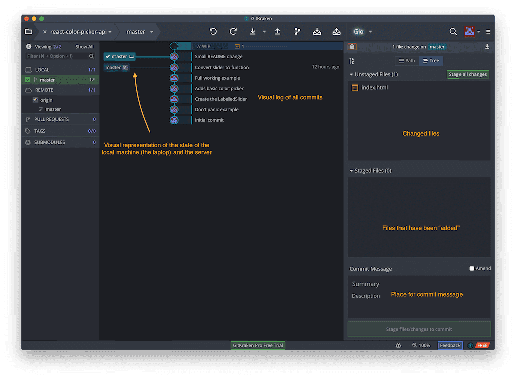
Task: Select commit 'Create the LabeledSlider'
Action: [220, 99]
